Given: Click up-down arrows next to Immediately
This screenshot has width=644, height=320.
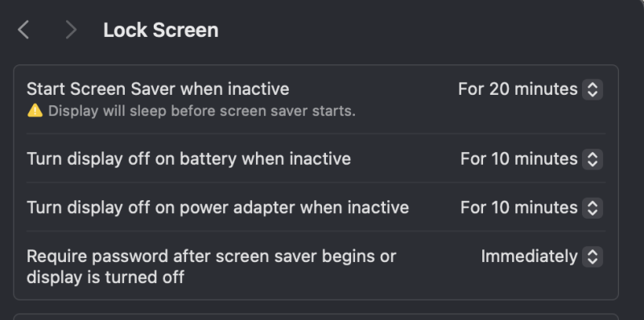Looking at the screenshot, I should point(592,256).
